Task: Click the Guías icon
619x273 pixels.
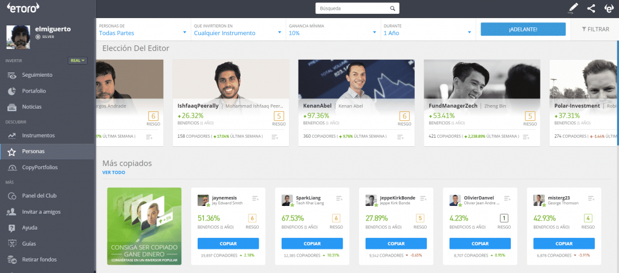Action: 12,244
